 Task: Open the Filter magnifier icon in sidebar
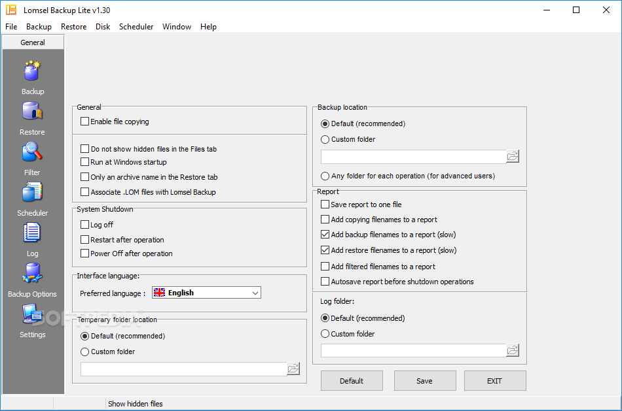(32, 152)
